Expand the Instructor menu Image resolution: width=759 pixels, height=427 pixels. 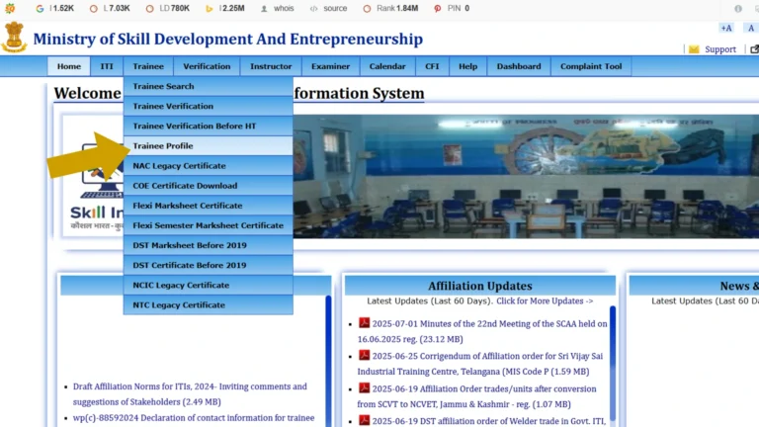271,66
